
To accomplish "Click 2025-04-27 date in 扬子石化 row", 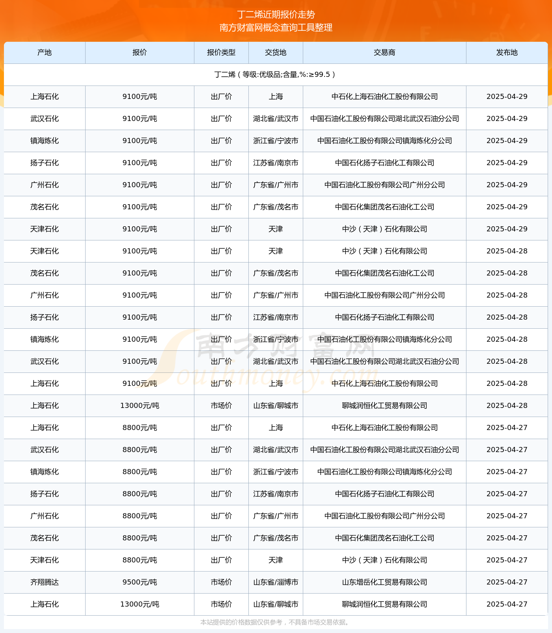I will [x=507, y=494].
